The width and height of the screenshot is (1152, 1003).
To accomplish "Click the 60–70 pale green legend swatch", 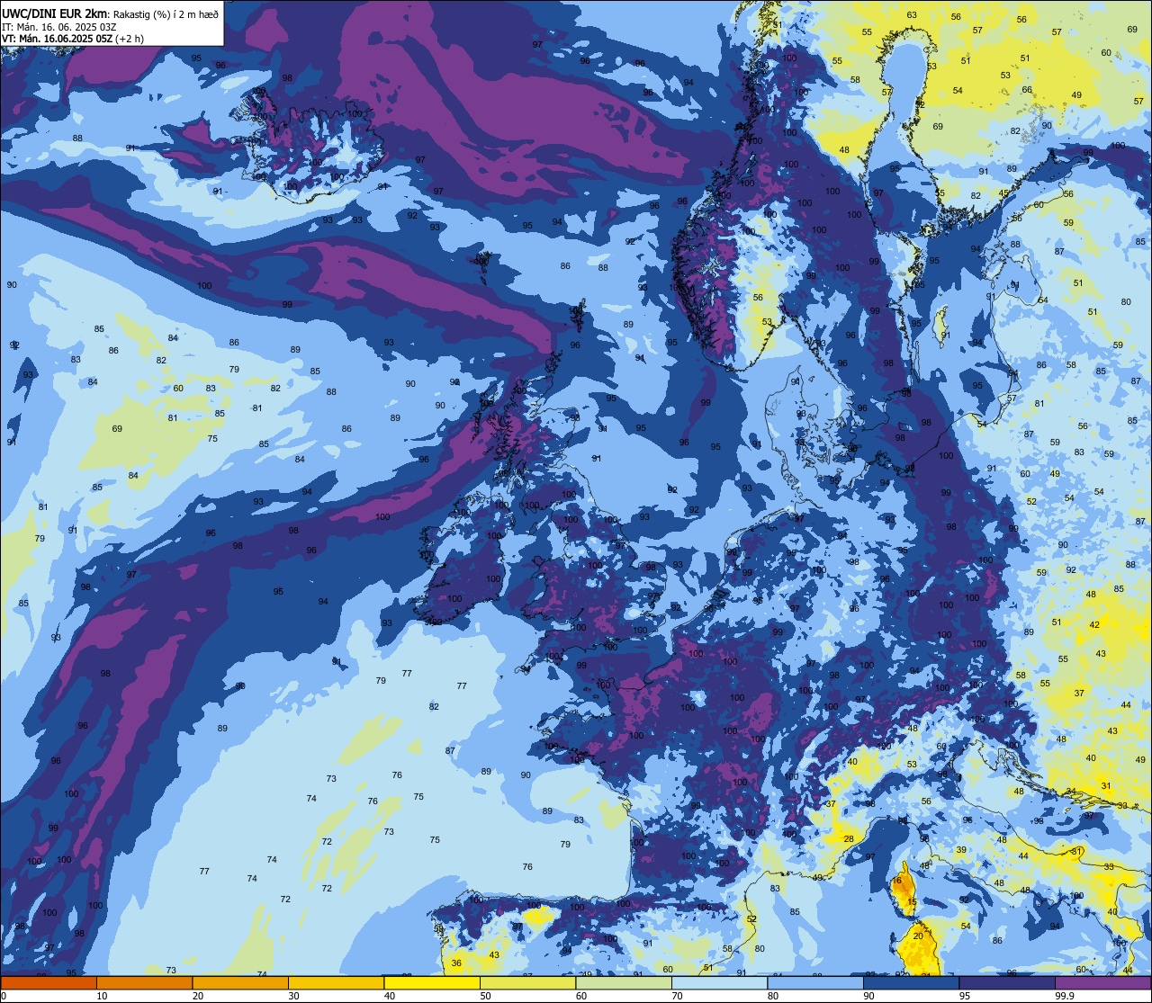I will tap(624, 983).
